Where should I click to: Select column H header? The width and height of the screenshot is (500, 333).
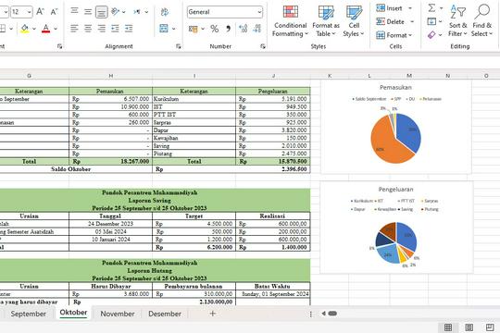coord(111,76)
